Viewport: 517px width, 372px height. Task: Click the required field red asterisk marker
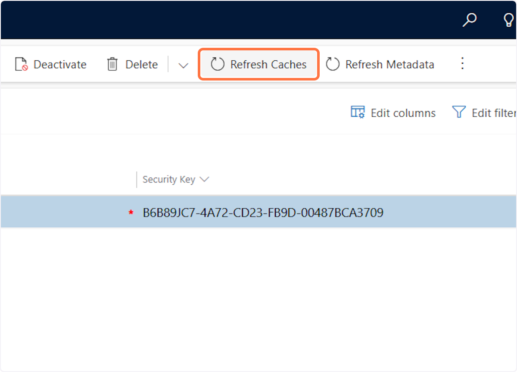(x=131, y=212)
